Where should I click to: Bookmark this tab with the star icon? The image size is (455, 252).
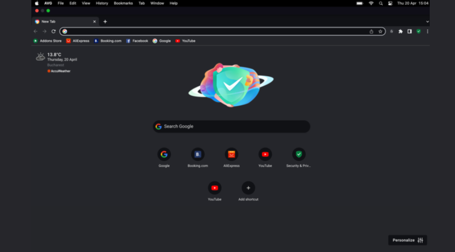[380, 32]
